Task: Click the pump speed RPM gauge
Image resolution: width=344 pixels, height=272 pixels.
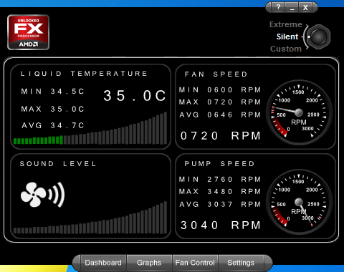Action: (299, 202)
